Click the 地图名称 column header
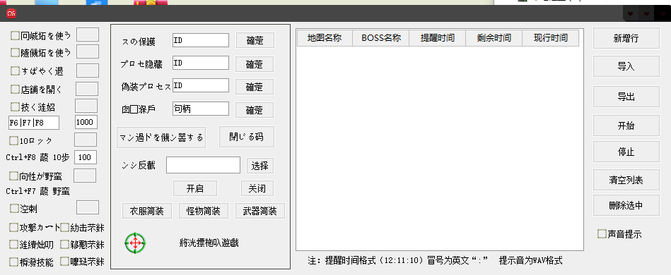Screen dimensions: 671x275 click(325, 38)
